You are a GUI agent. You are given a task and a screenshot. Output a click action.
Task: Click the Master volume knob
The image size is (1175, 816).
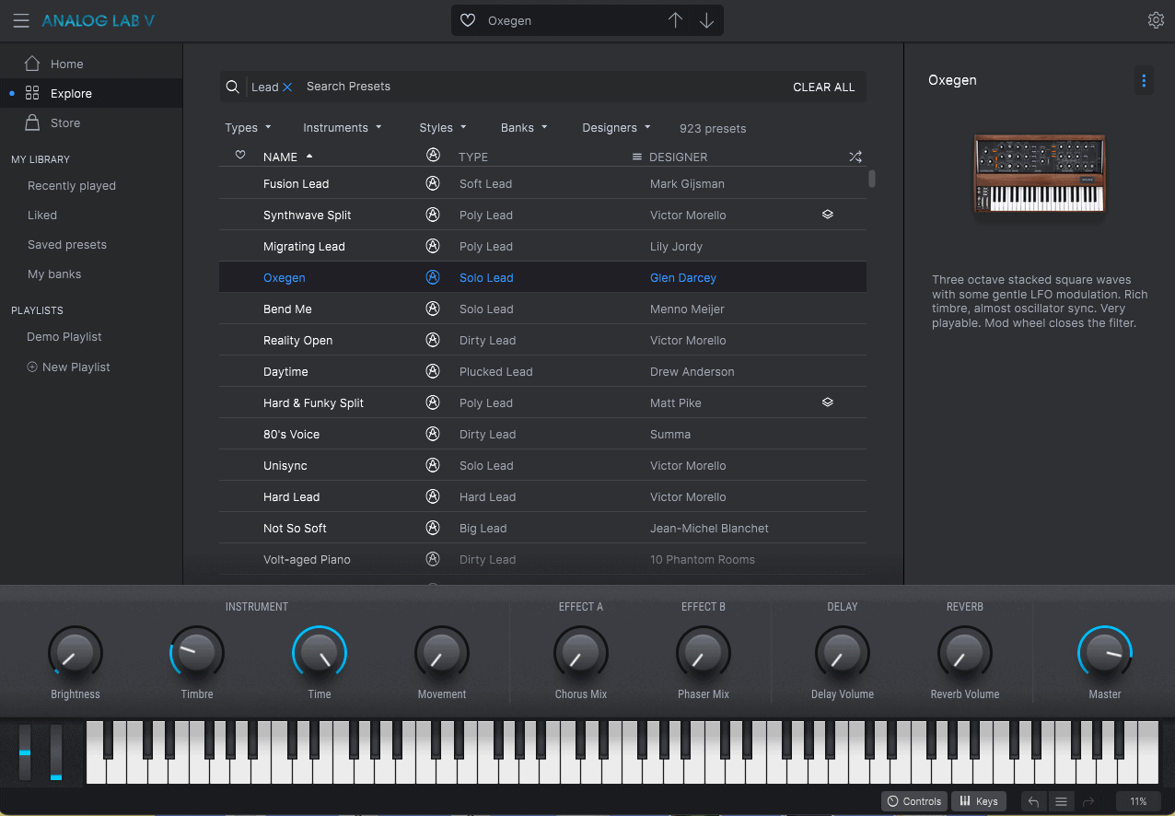(1104, 653)
